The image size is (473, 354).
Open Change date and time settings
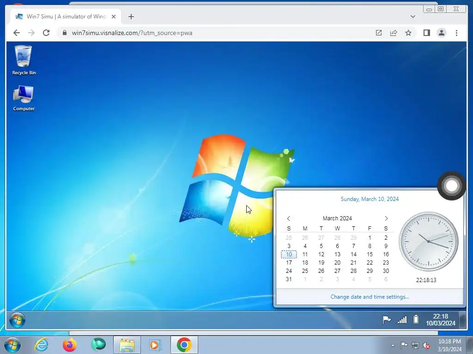pos(370,297)
